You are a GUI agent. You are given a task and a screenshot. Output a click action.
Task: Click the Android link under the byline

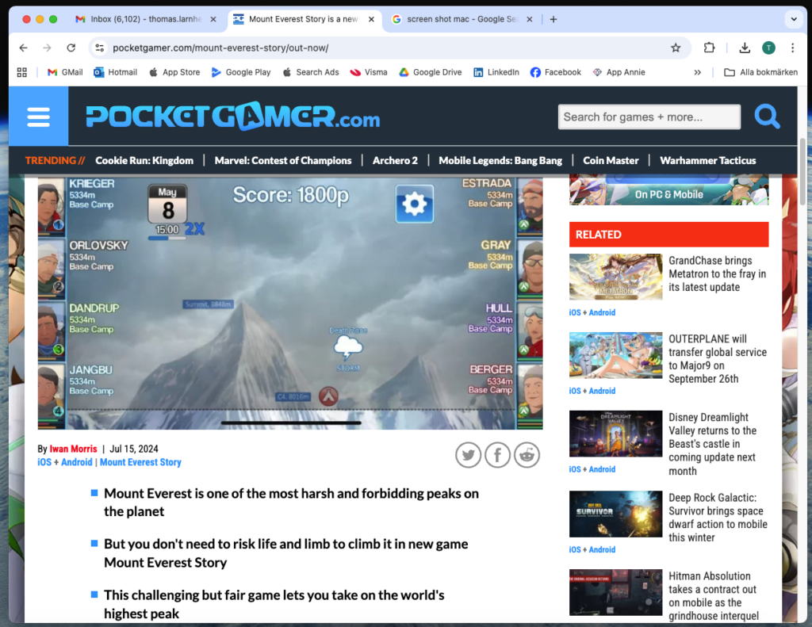pyautogui.click(x=77, y=462)
